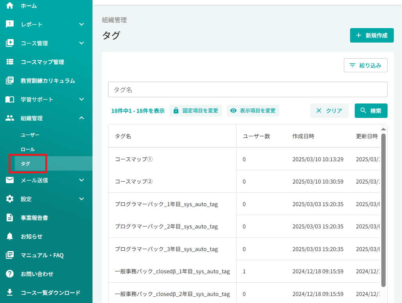The image size is (402, 303).
Task: Select 一般事務パック_closedβ_1年目_sys_auto_tag row
Action: pos(244,271)
